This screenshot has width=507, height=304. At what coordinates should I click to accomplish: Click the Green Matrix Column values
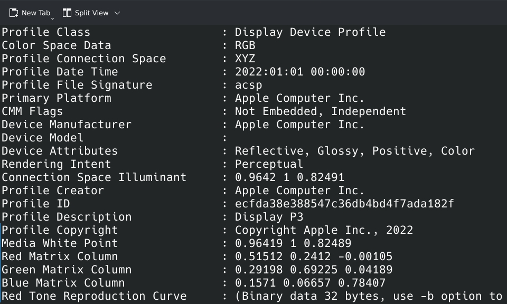[x=313, y=270]
